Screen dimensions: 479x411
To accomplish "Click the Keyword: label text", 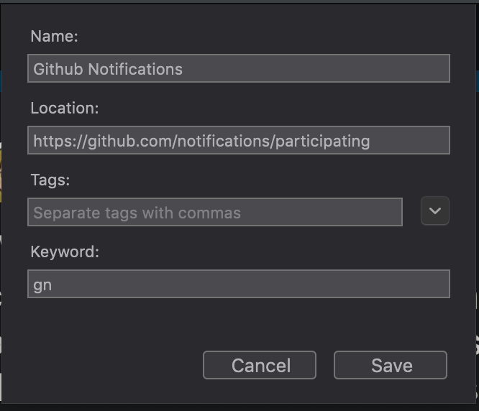I will [65, 252].
